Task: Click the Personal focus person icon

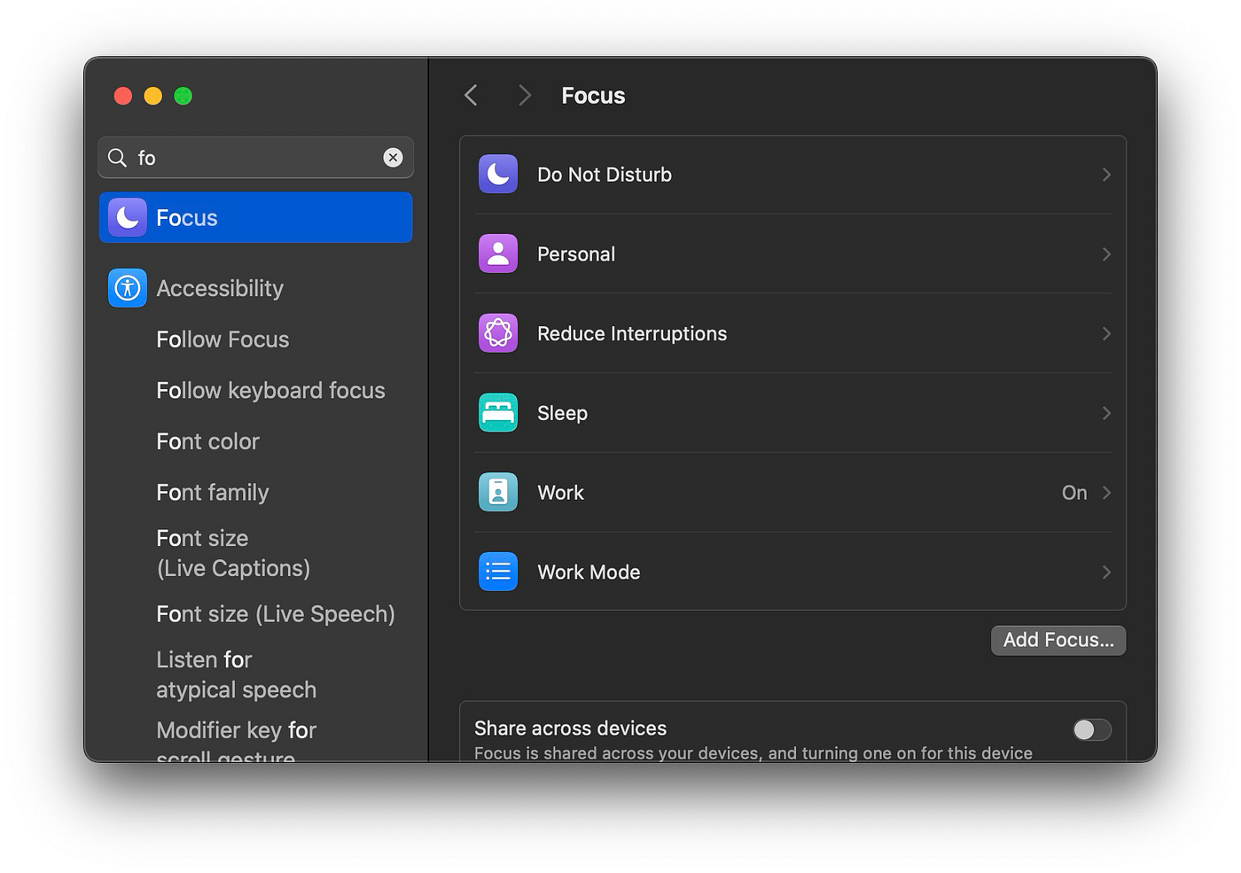Action: [x=498, y=254]
